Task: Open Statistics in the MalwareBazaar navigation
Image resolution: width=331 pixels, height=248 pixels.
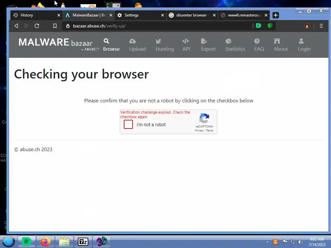Action: tap(235, 45)
